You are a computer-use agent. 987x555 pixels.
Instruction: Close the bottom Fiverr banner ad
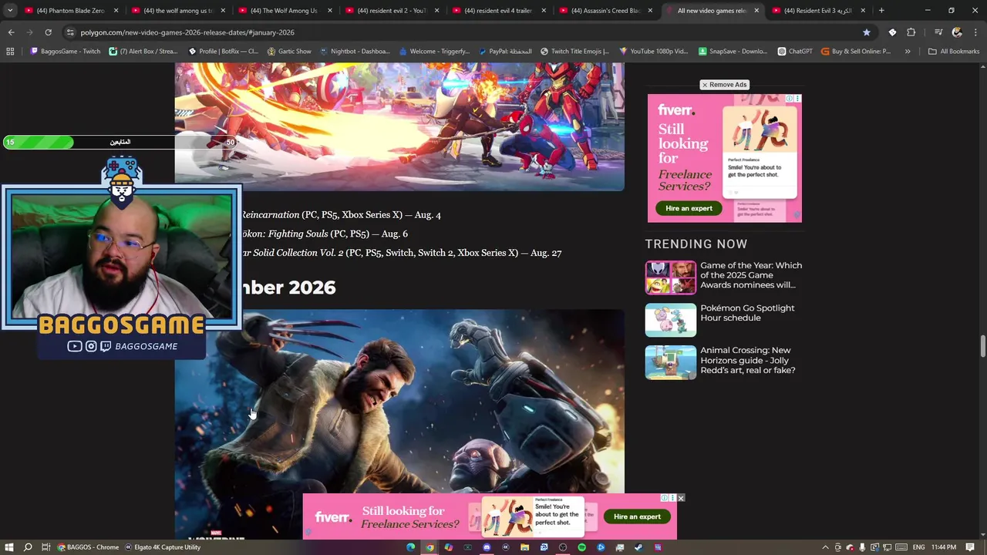[x=680, y=499]
